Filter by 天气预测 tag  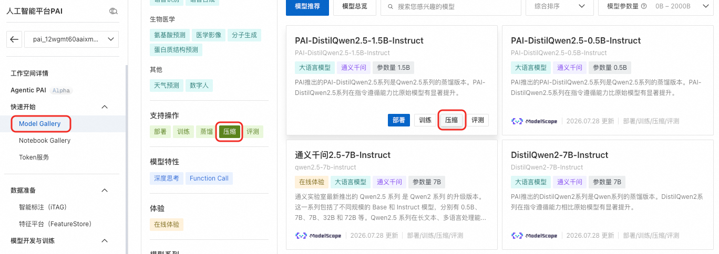tap(167, 86)
